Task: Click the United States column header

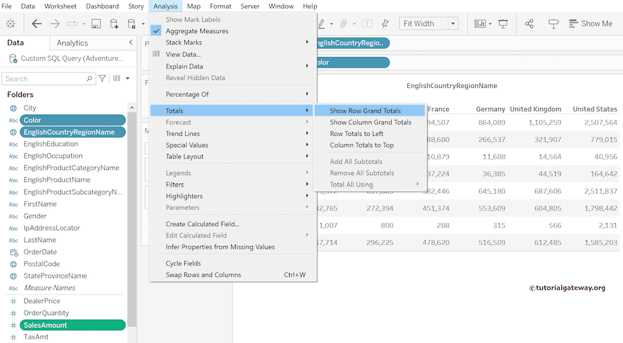Action: point(595,109)
